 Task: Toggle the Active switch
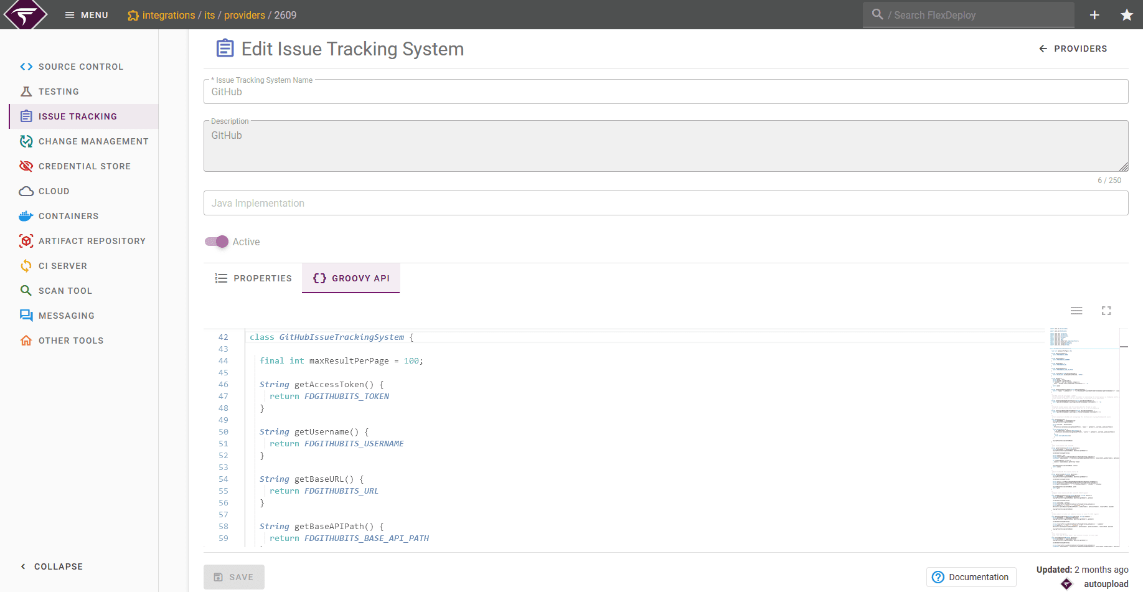(217, 242)
